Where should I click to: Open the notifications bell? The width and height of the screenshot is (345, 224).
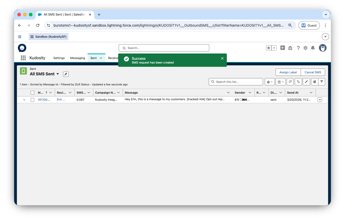click(x=313, y=48)
